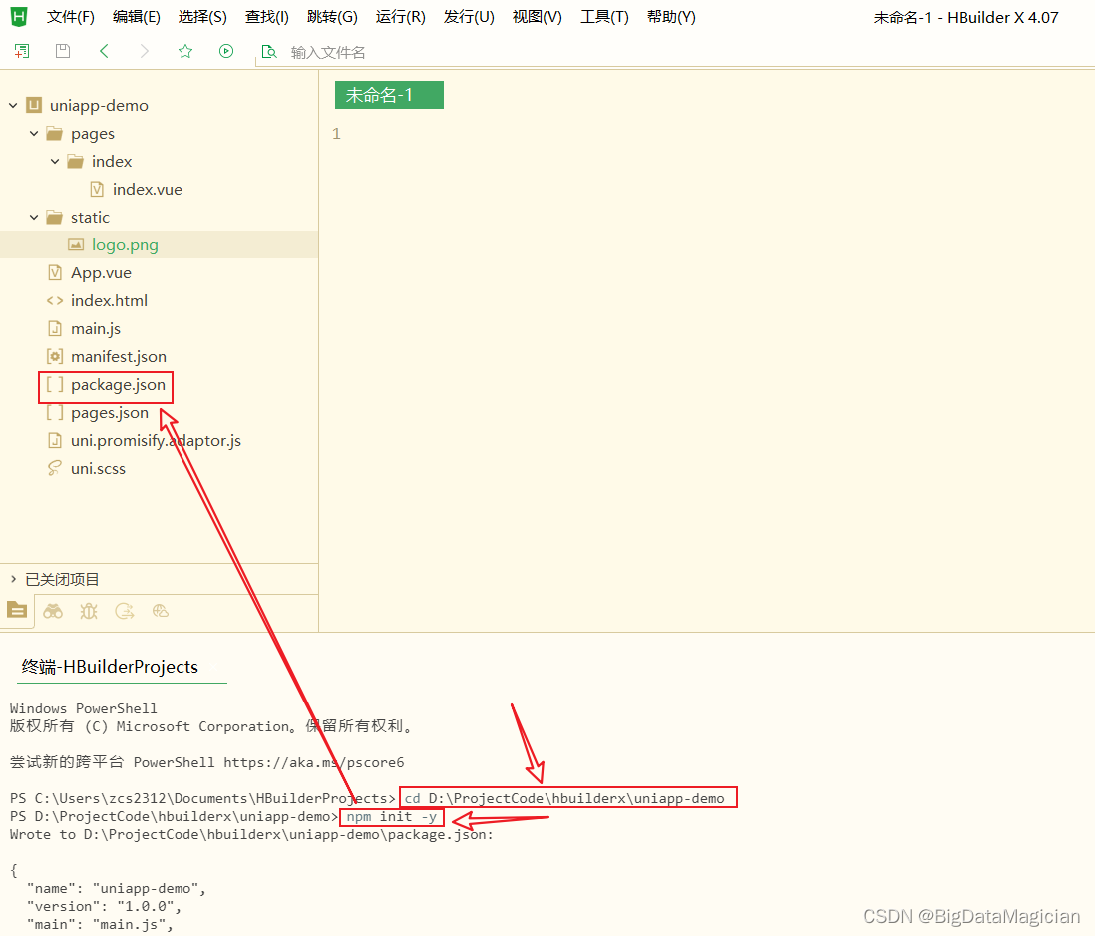Collapse the static folder chevron
The width and height of the screenshot is (1095, 936).
[34, 218]
